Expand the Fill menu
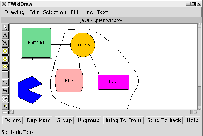The image size is (203, 136). coord(74,12)
